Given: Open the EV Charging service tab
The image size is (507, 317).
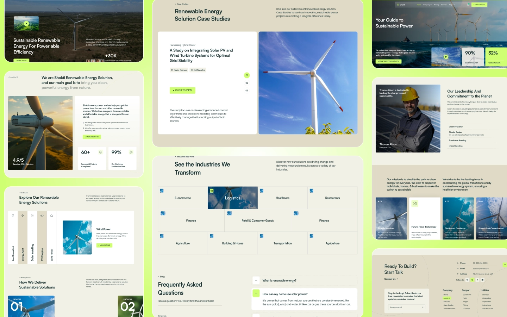Looking at the screenshot, I should click(x=42, y=237).
